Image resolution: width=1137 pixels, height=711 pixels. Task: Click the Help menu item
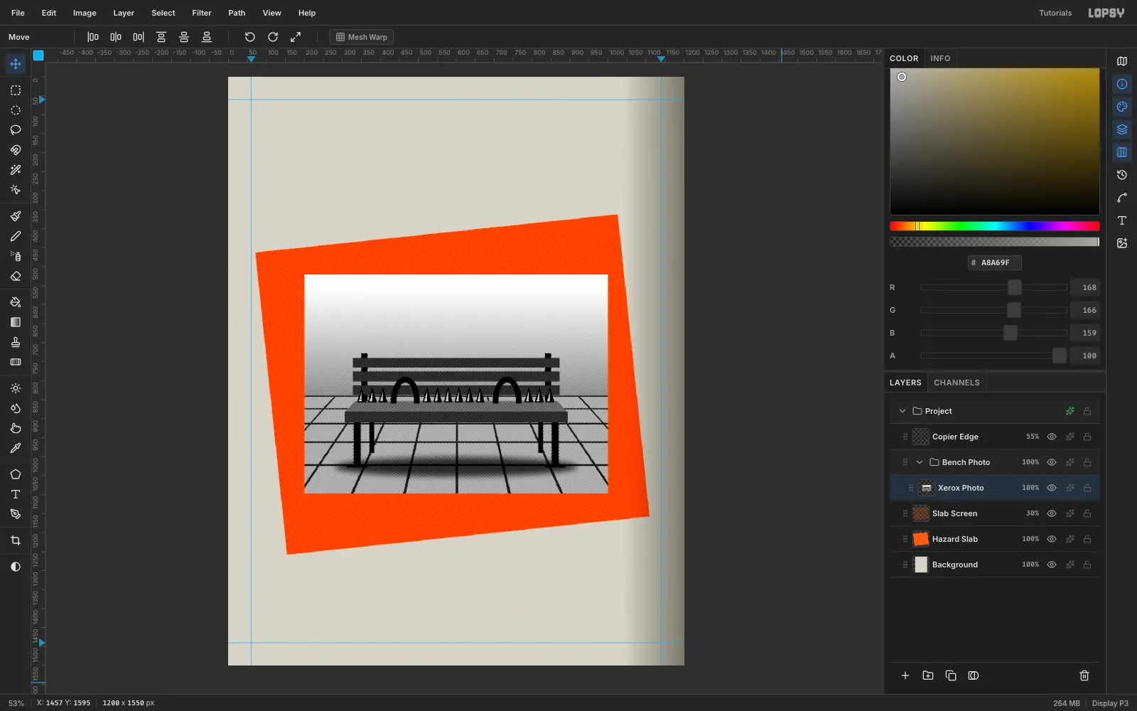[307, 13]
